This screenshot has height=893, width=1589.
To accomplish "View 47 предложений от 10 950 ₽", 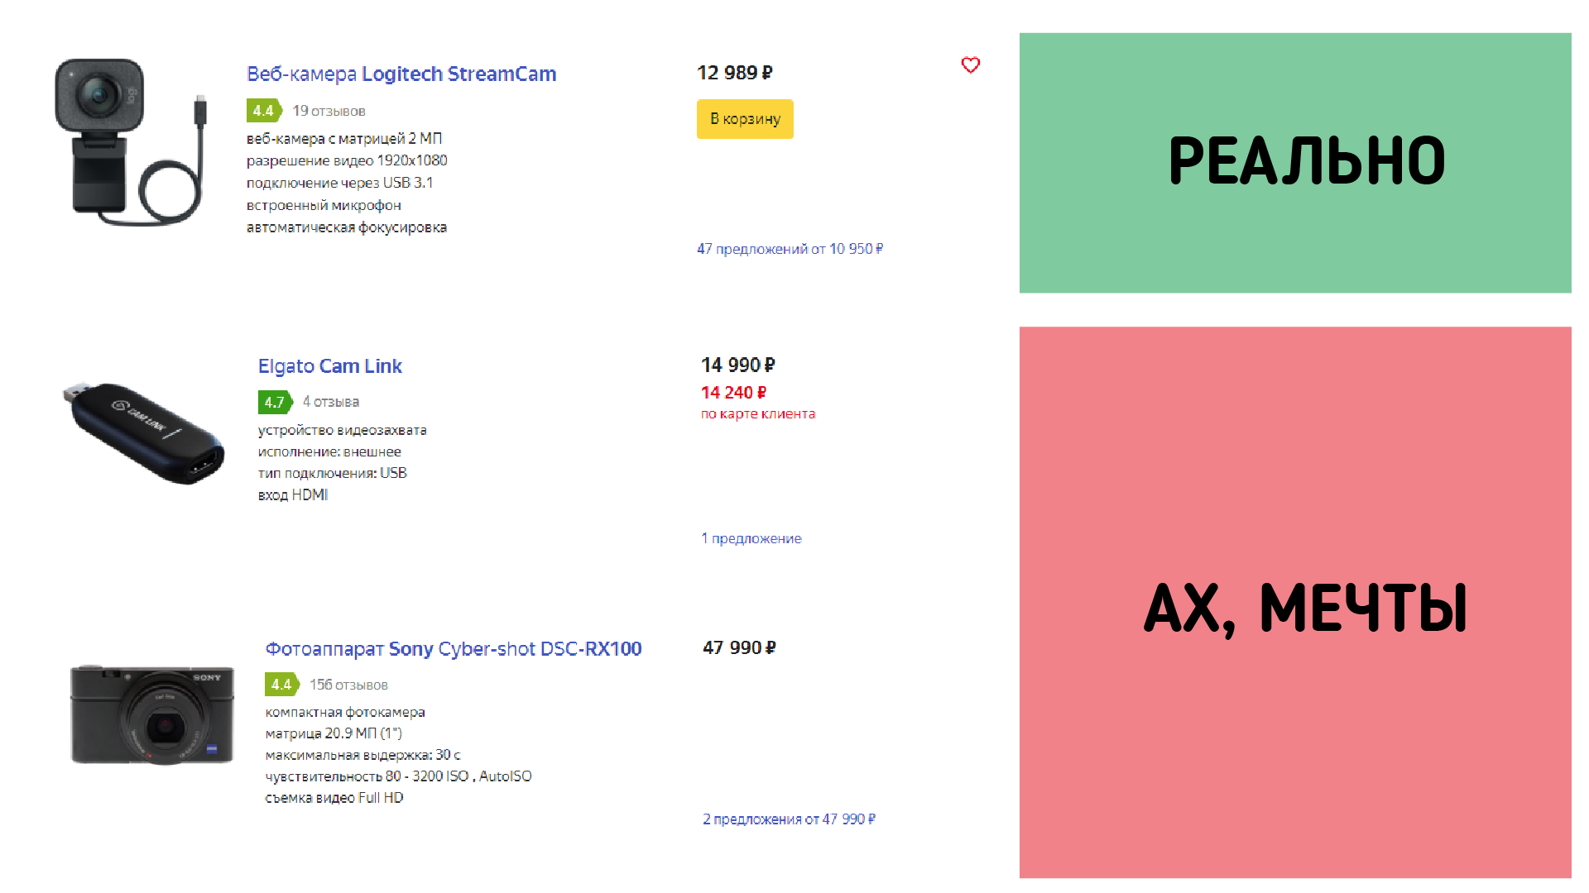I will tap(790, 249).
